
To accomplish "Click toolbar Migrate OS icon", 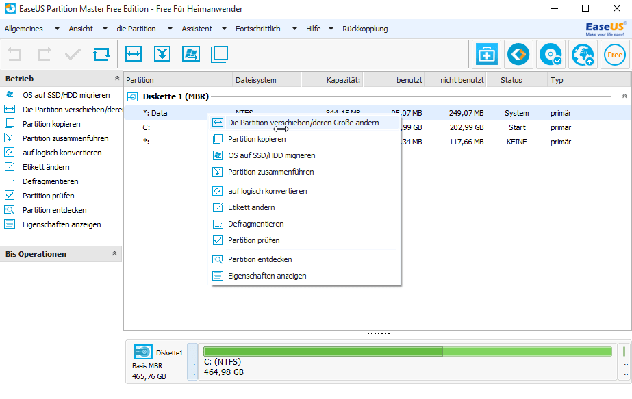I will click(190, 54).
